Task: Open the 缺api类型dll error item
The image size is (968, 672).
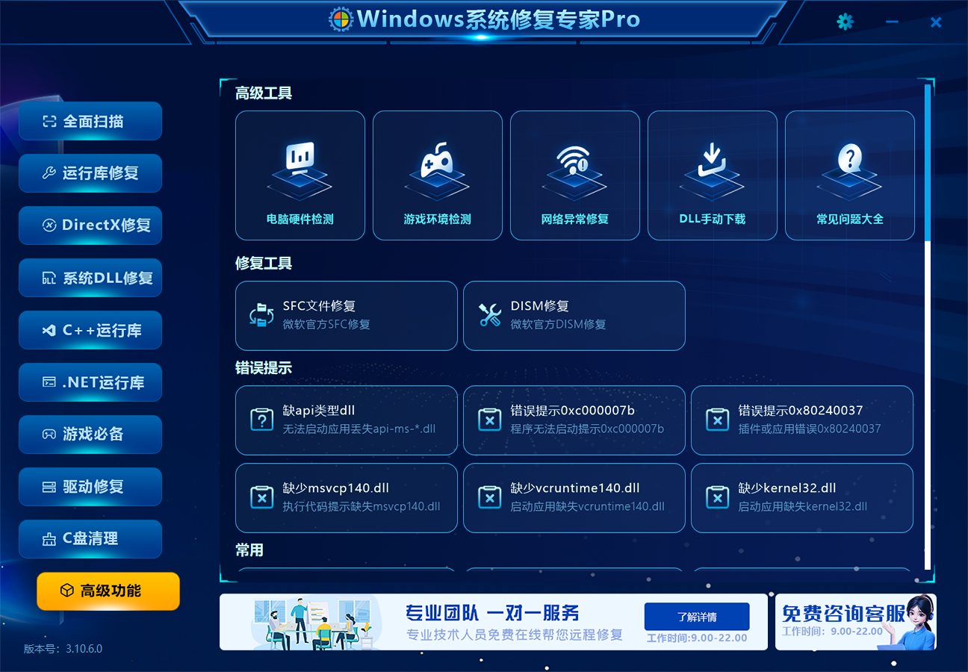Action: pos(346,420)
